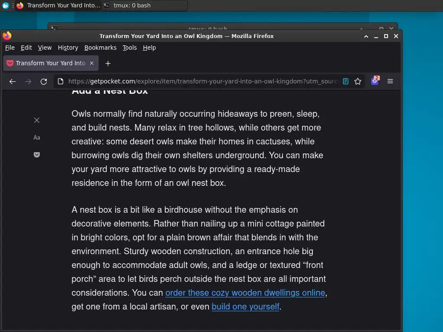Save article with reader Pocket icon
This screenshot has height=332, width=443.
[x=37, y=155]
